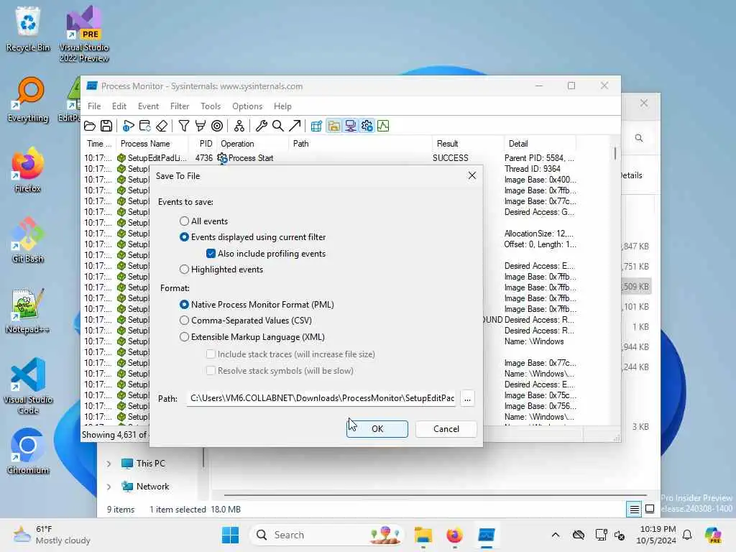Toggle Show Registry Activity icon
The height and width of the screenshot is (552, 736).
tap(317, 126)
